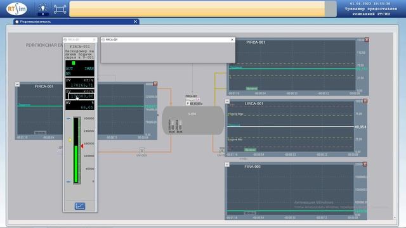Click the AUT mode indicator in faceplate
Screen dimensions: 406x228
click(69, 68)
